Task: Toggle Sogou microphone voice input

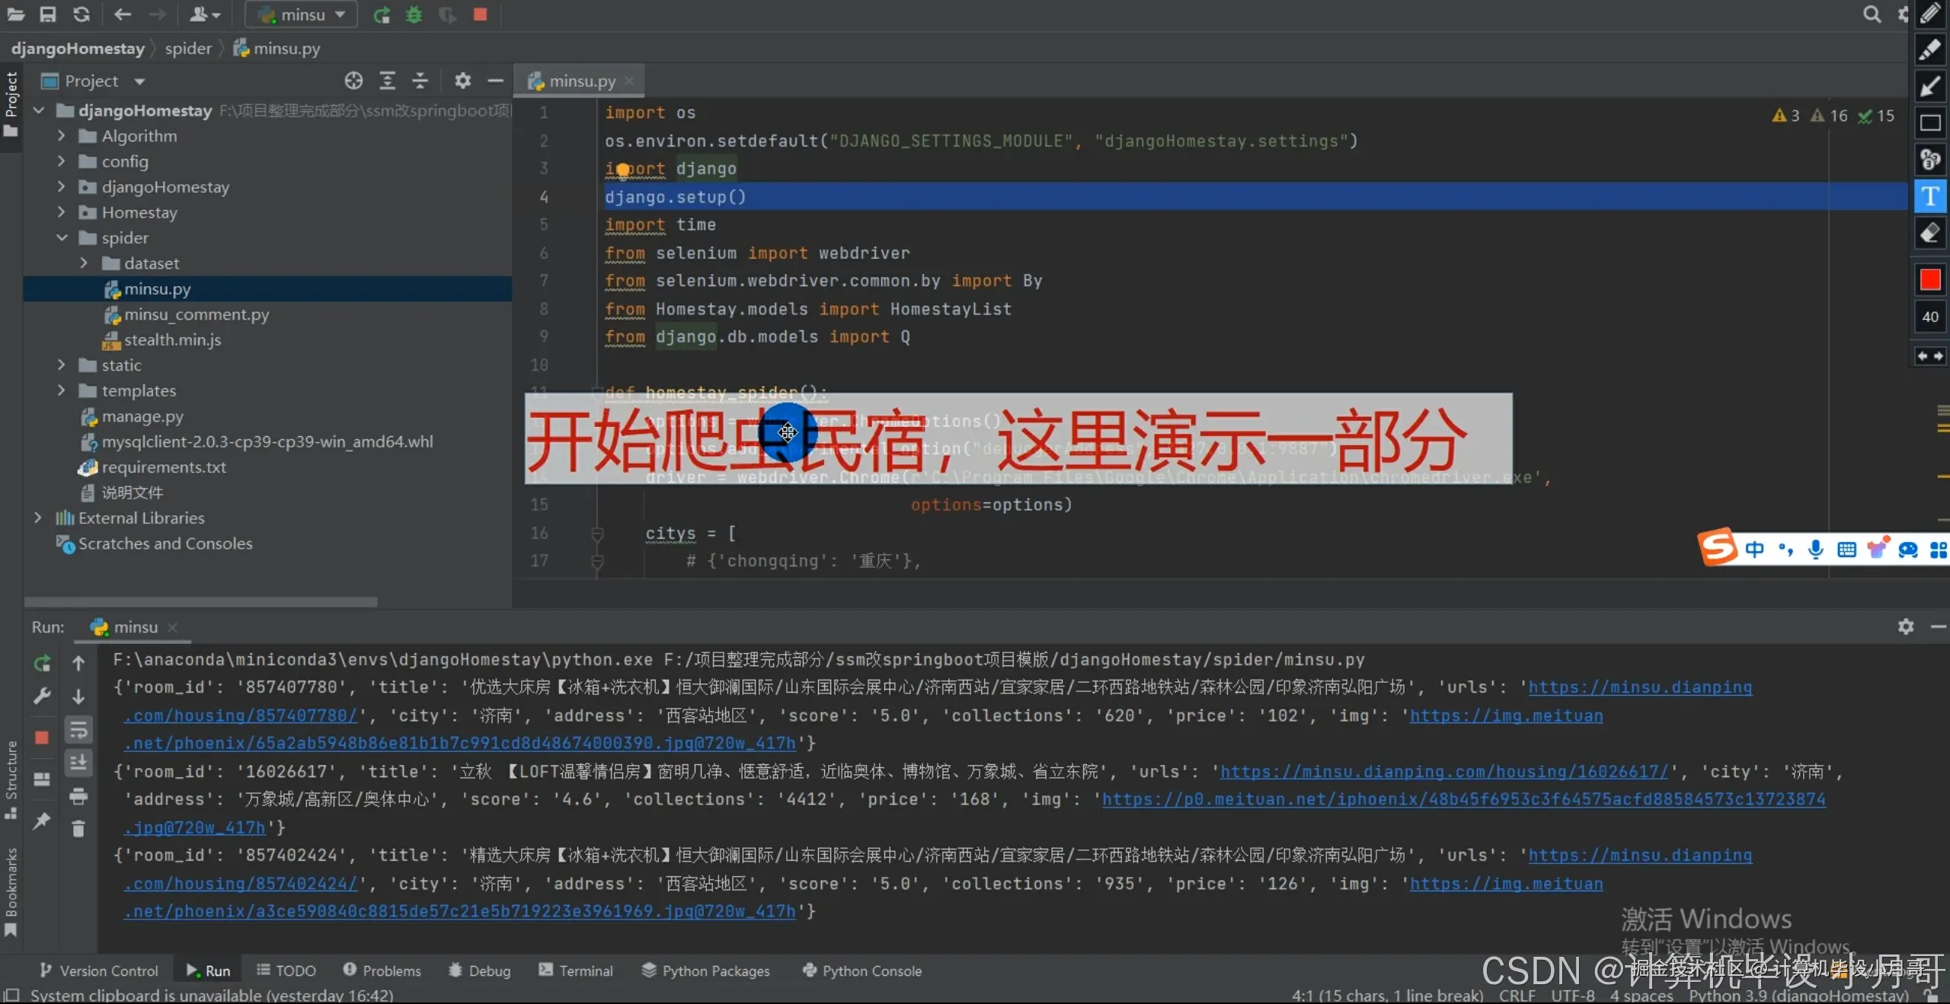Action: click(x=1816, y=549)
